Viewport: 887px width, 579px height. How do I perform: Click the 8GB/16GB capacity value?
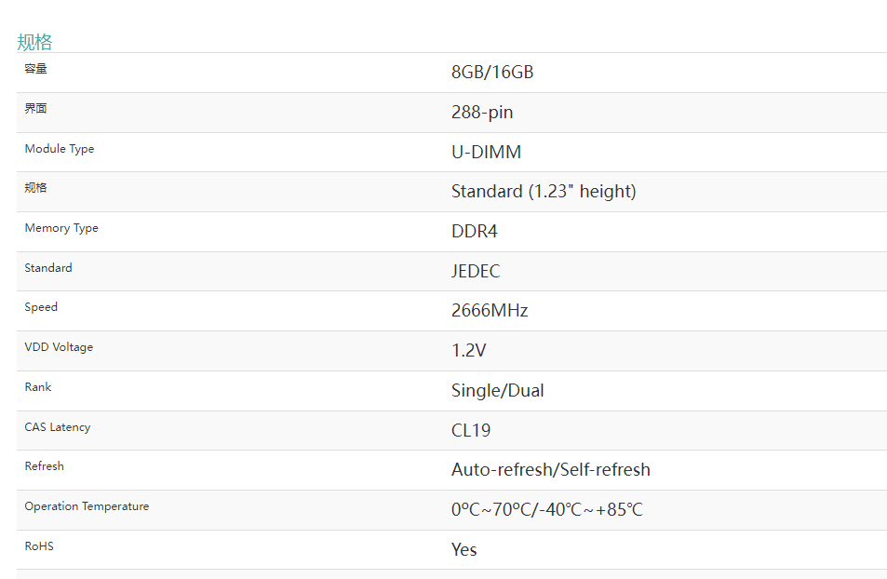coord(492,72)
